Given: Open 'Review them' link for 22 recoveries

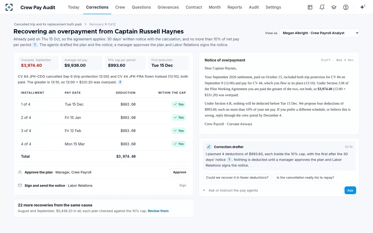Looking at the screenshot, I should click(158, 211).
